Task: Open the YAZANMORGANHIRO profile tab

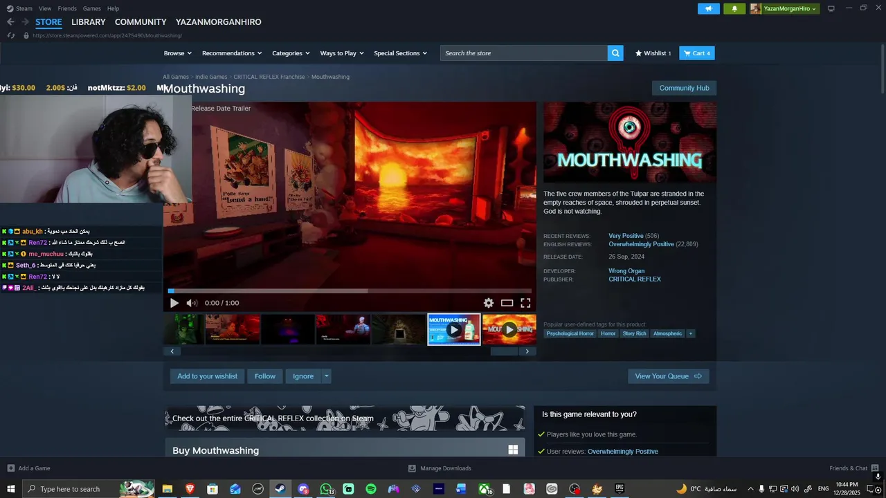Action: (x=219, y=22)
